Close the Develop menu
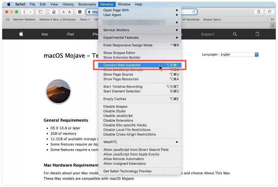 coord(107,4)
